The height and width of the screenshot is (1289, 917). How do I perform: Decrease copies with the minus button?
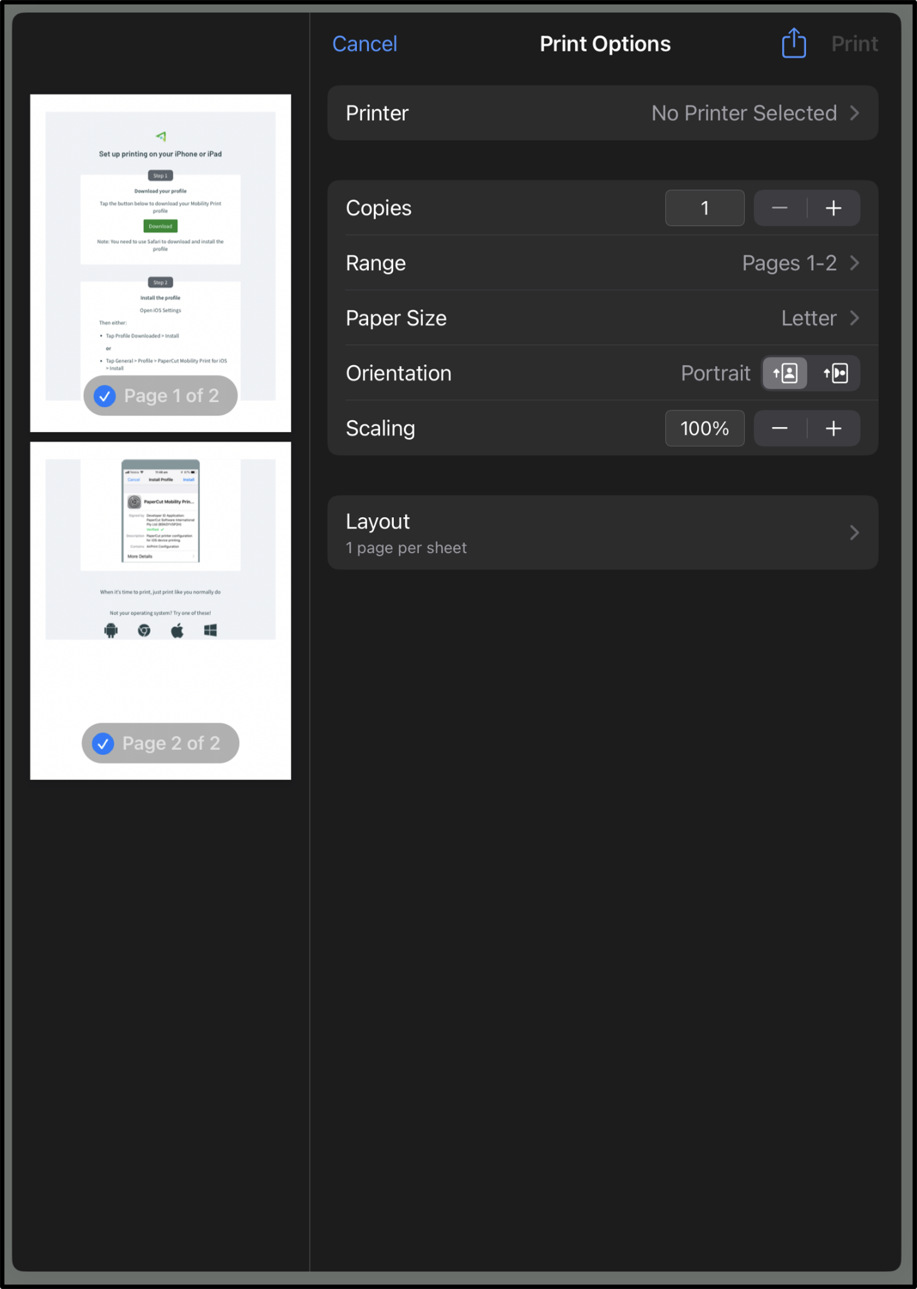[780, 208]
